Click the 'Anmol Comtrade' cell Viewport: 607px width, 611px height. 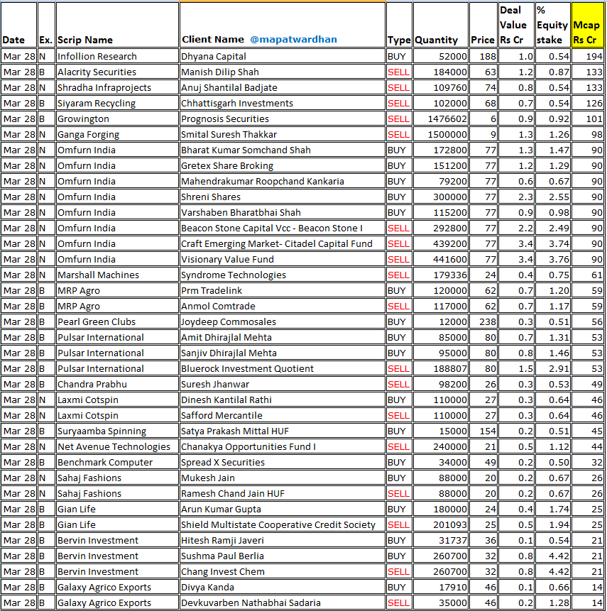[x=283, y=306]
